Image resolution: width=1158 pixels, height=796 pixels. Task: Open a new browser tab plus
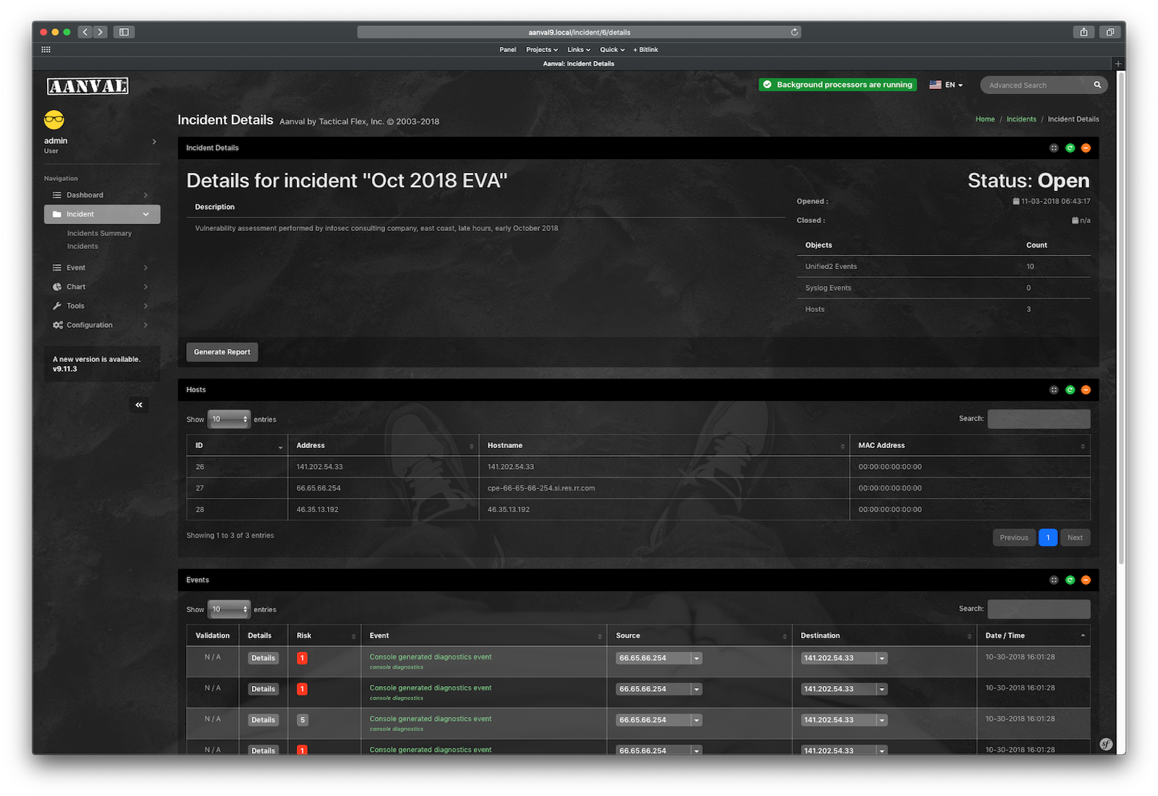point(1118,64)
